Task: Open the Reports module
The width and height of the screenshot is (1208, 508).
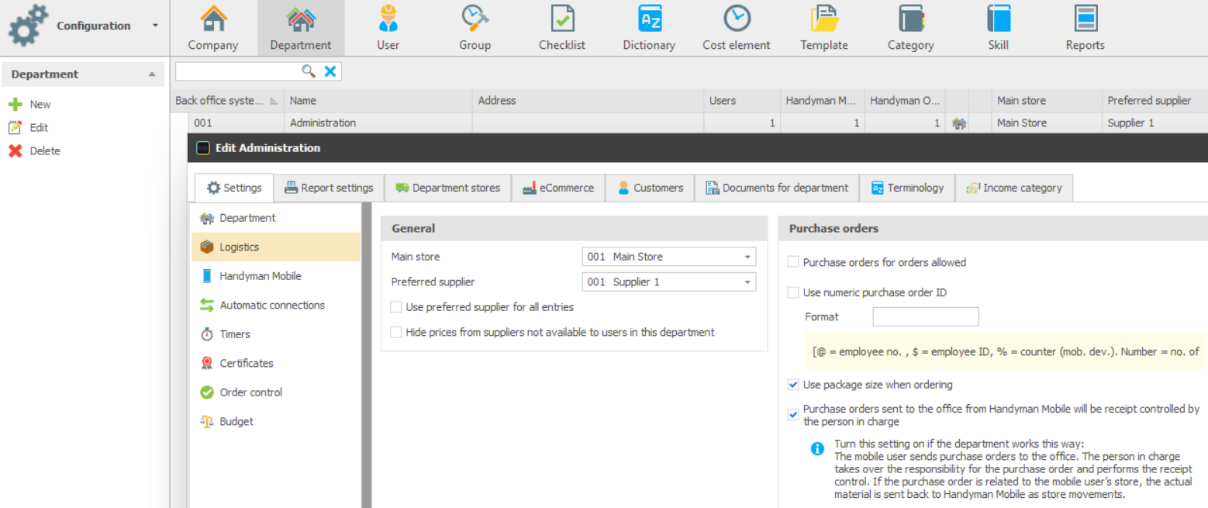Action: pos(1085,28)
